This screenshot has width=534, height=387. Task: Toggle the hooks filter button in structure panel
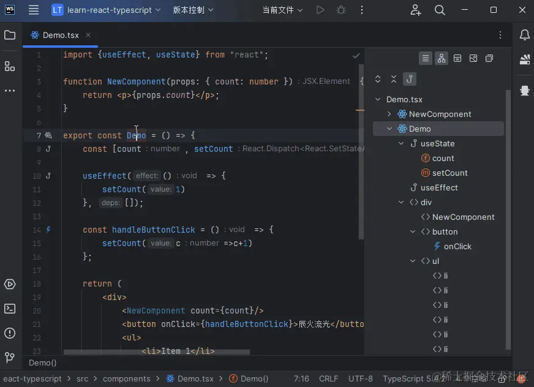tap(409, 79)
